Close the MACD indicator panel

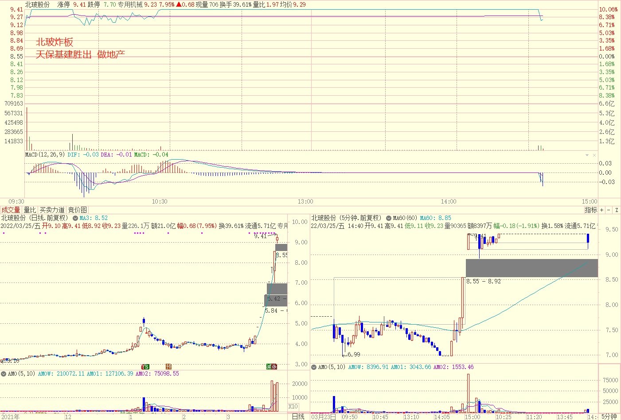[594, 155]
